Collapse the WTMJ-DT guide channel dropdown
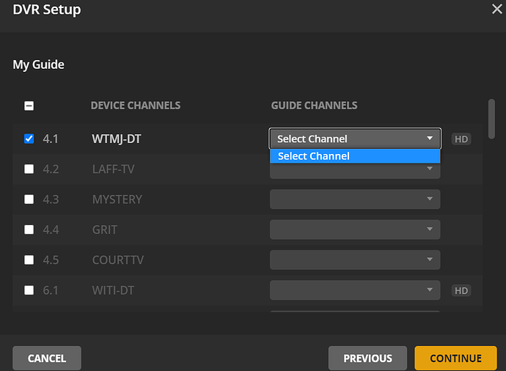506x371 pixels. tap(355, 139)
